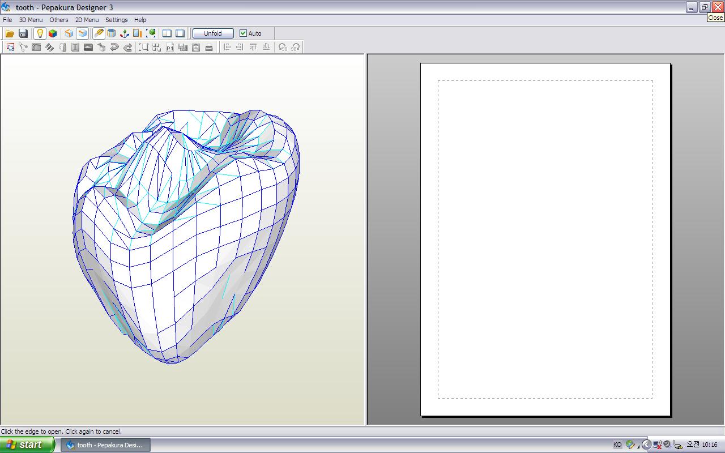The image size is (725, 453).
Task: Click the volume speaker tray icon
Action: pyautogui.click(x=667, y=445)
